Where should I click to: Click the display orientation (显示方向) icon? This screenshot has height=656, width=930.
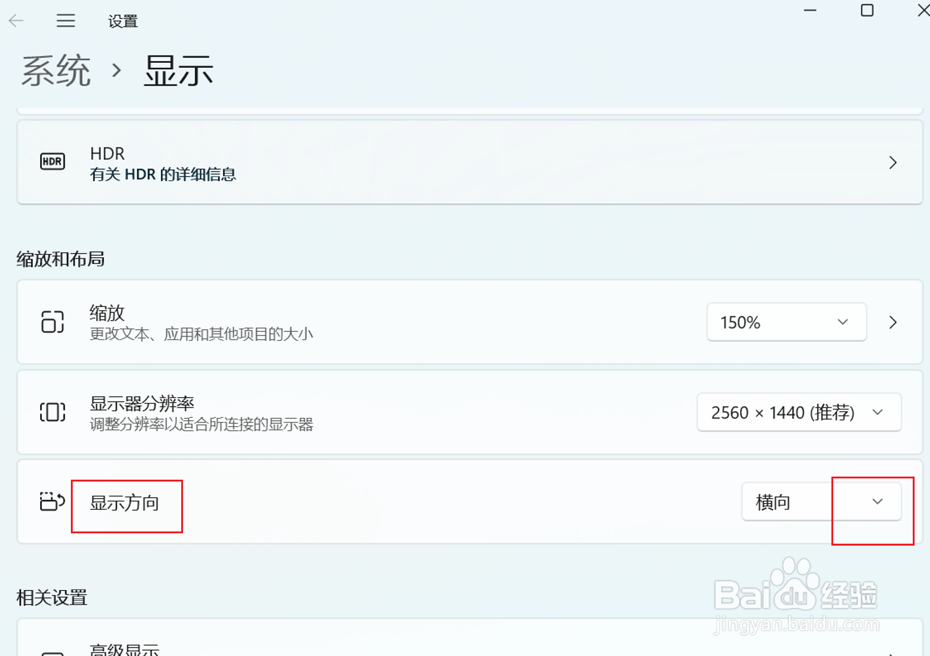[x=52, y=502]
